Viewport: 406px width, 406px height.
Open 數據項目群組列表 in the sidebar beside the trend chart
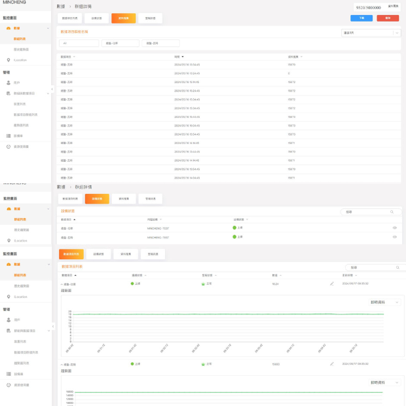26,352
